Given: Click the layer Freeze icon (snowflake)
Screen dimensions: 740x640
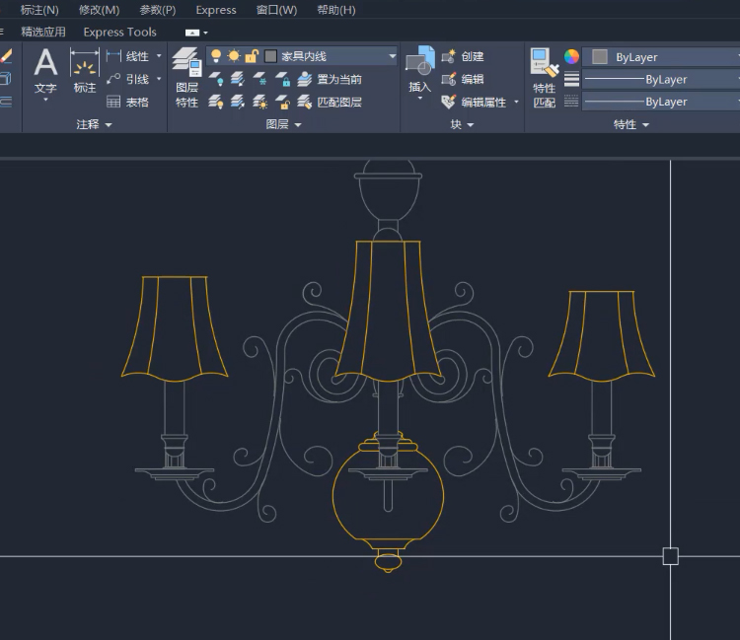Looking at the screenshot, I should pos(259,79).
